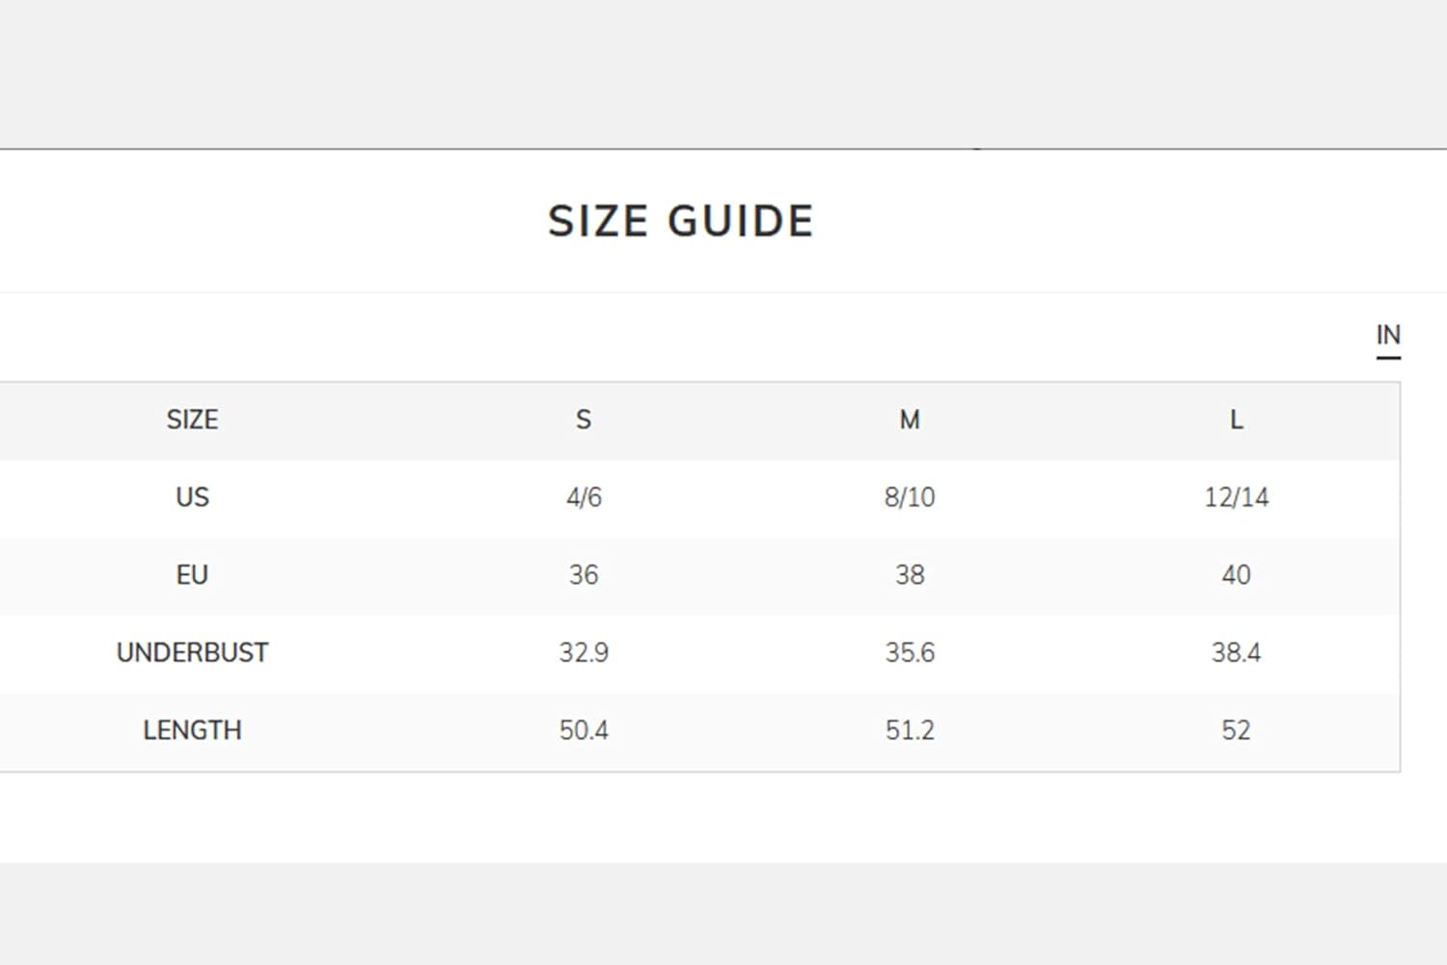Click US size 4/6 cell

584,497
